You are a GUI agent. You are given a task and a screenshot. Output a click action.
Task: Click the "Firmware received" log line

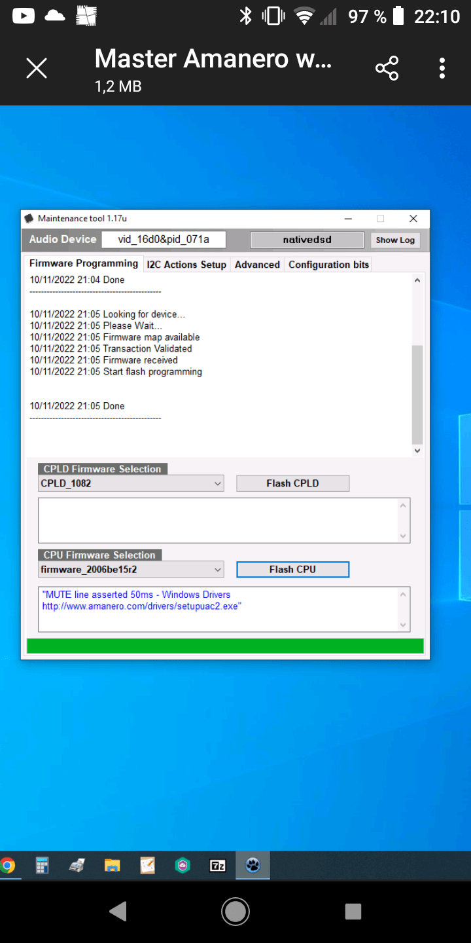coord(103,360)
